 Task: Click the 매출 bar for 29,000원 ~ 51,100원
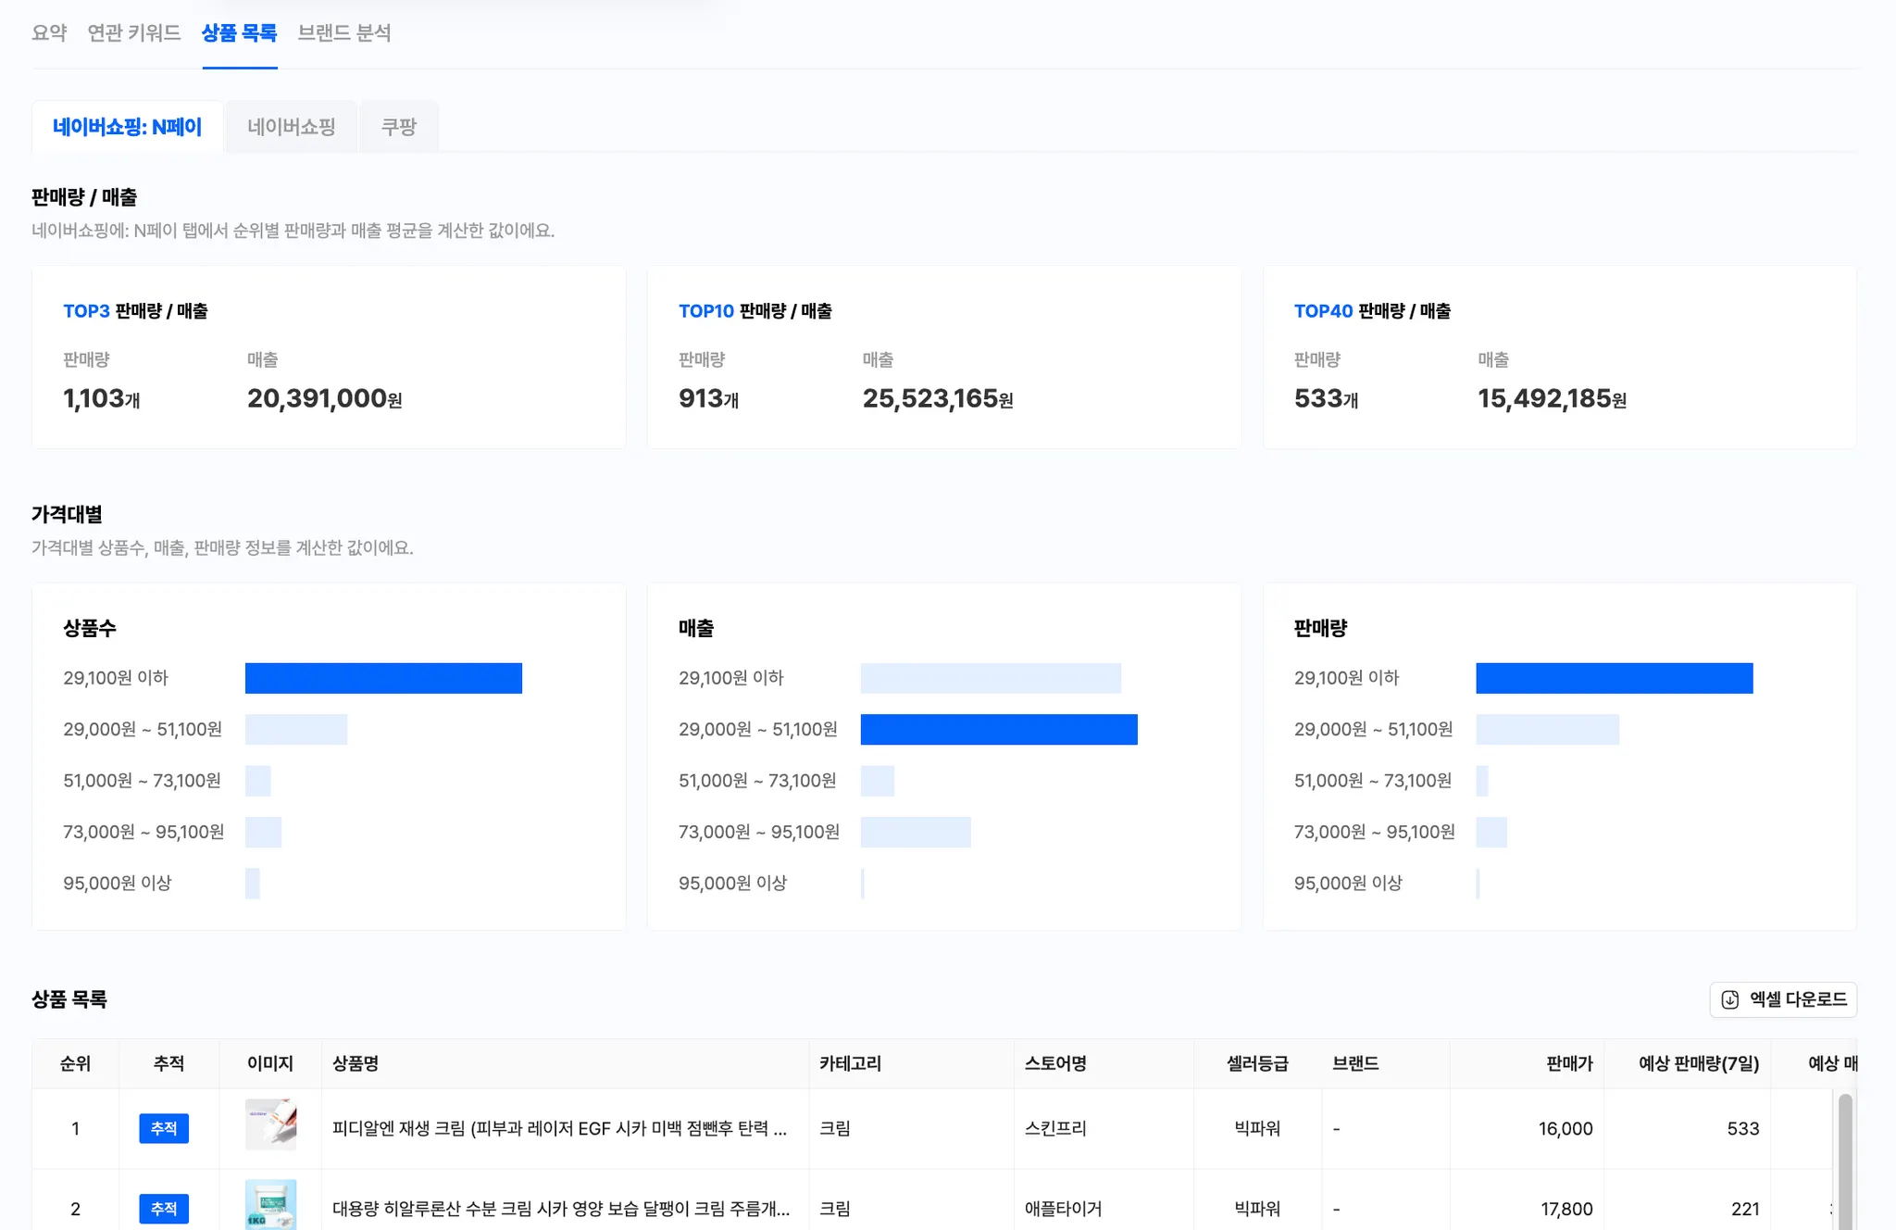998,730
